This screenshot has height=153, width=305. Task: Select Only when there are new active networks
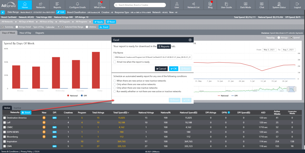[x=115, y=84]
